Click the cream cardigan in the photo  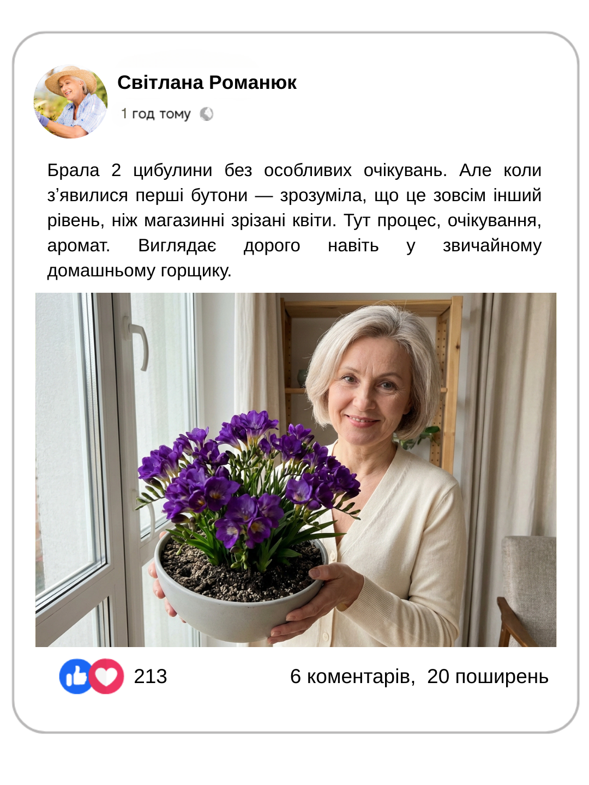(x=404, y=545)
